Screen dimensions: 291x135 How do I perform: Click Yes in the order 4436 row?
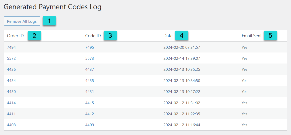point(245,69)
